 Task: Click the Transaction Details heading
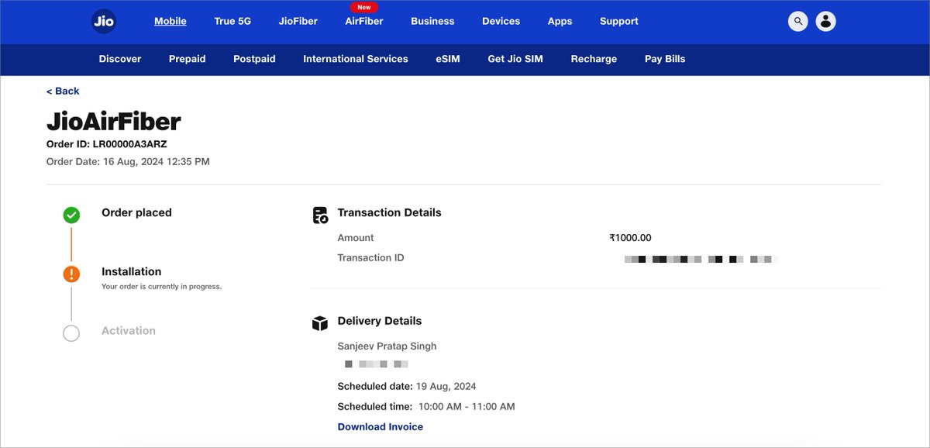[x=390, y=212]
